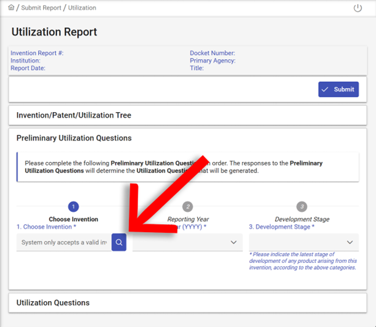Click the invention search magnifier button
Image resolution: width=376 pixels, height=327 pixels.
[119, 242]
